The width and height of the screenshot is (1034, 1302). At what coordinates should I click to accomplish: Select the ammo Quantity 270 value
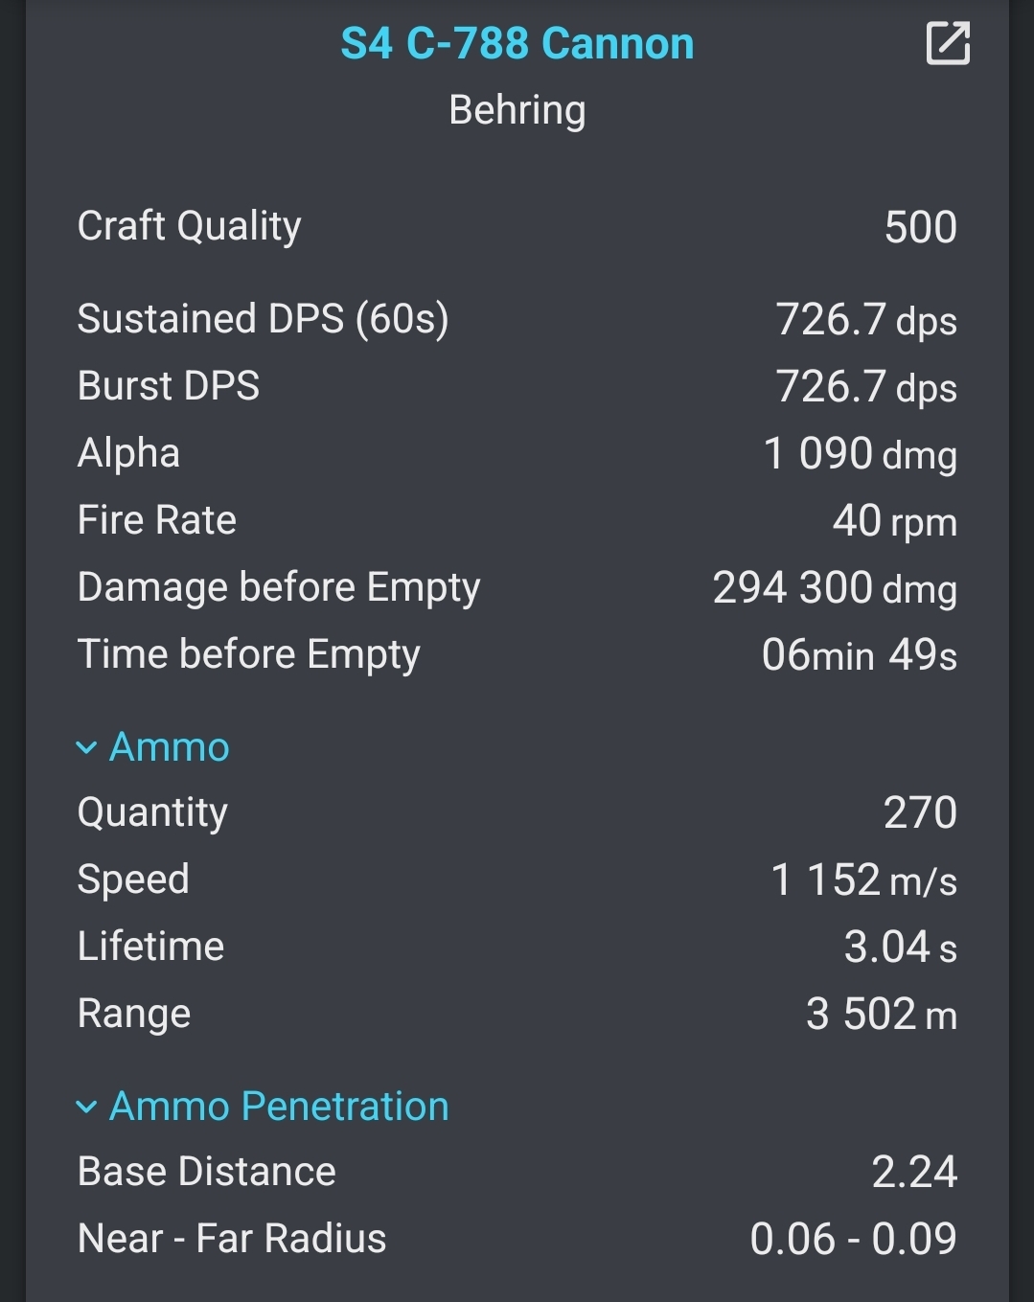(x=920, y=812)
